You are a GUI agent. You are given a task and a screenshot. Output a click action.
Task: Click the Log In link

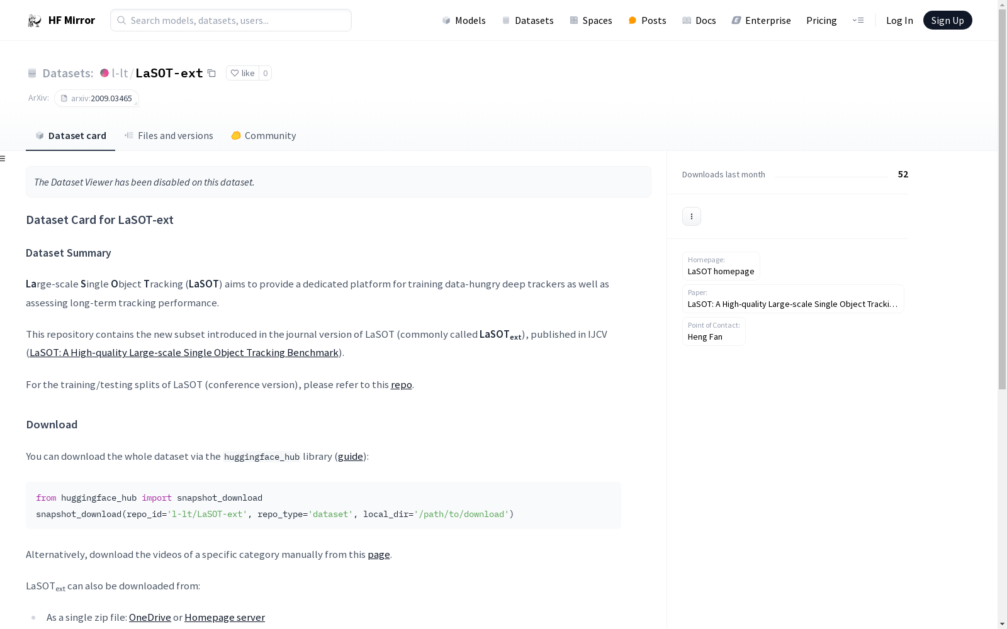click(x=899, y=21)
